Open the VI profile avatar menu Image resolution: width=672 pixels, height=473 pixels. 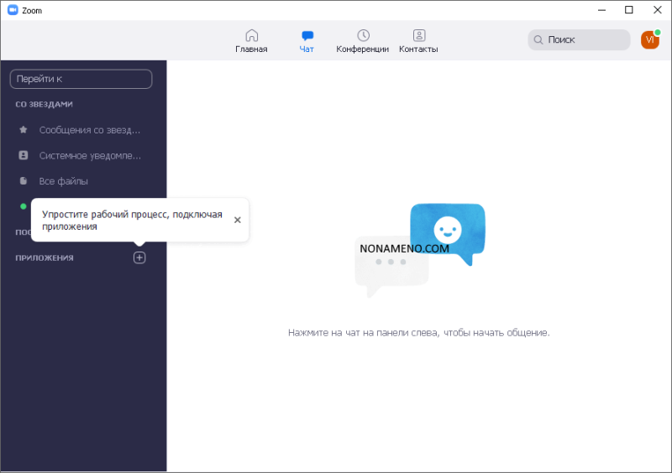pos(649,39)
